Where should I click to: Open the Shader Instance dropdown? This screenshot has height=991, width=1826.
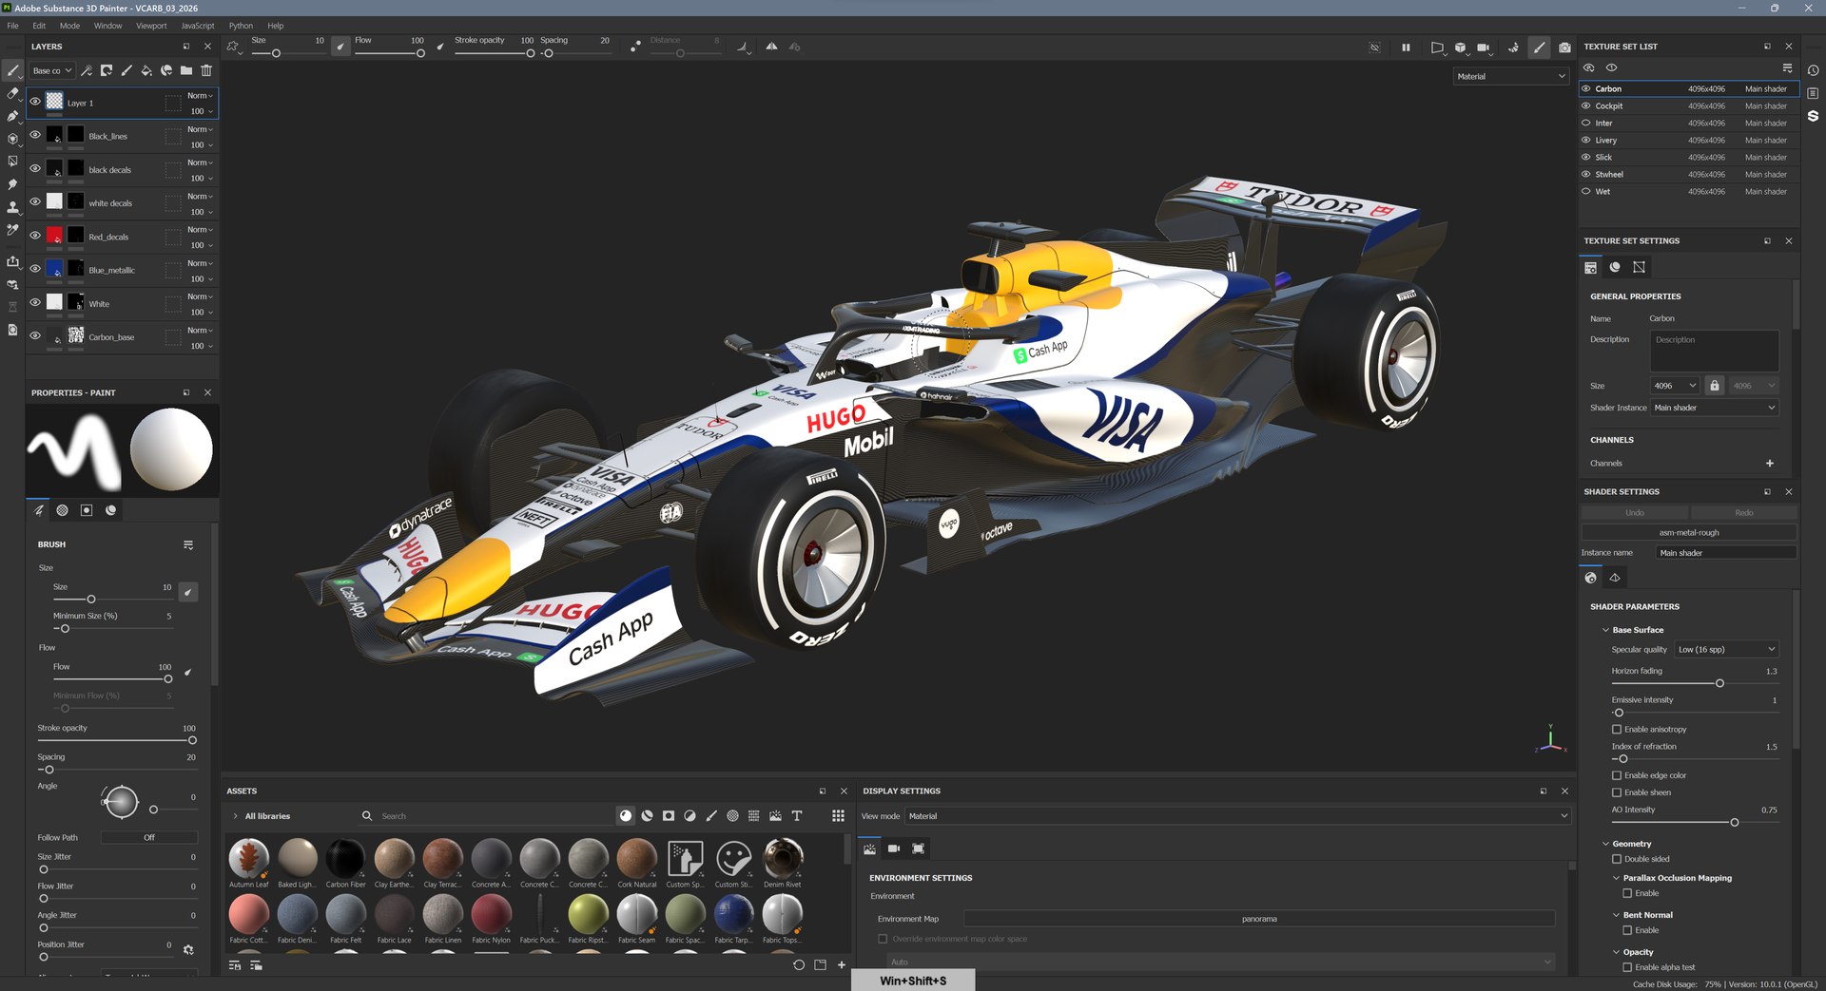click(1715, 409)
